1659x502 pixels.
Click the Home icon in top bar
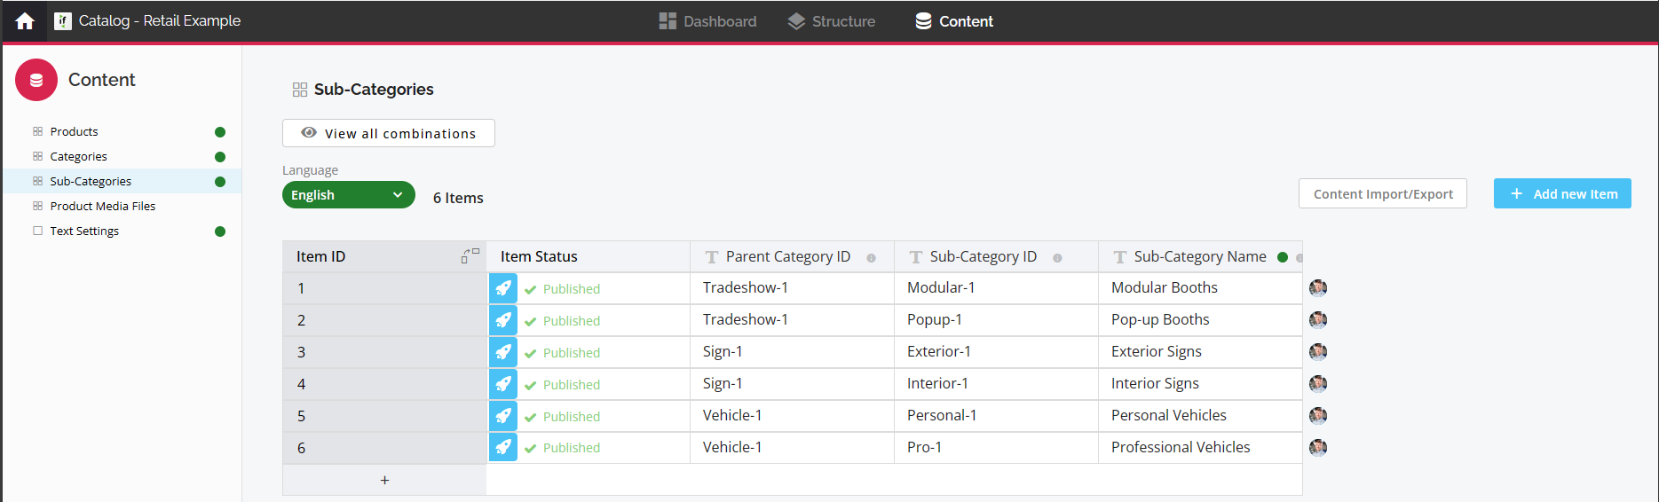[x=25, y=21]
